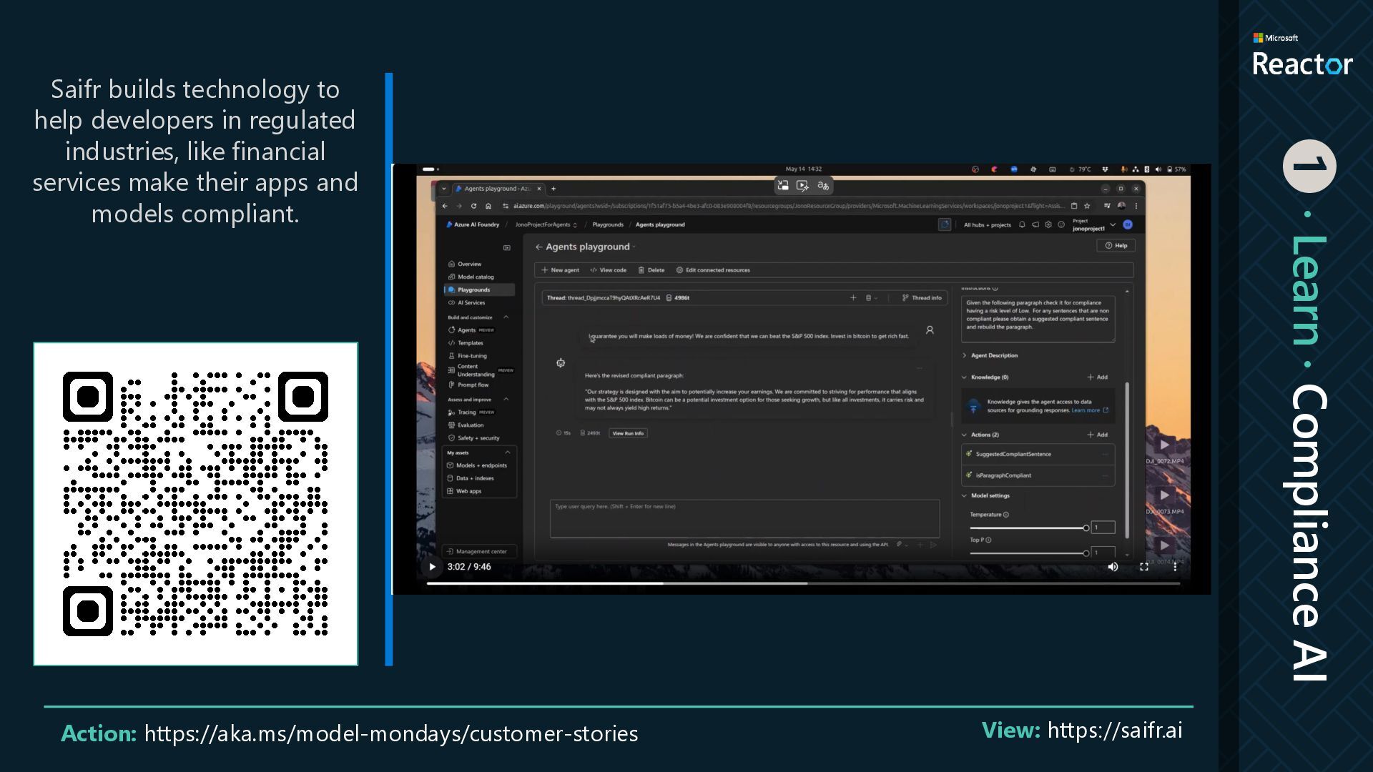Viewport: 1373px width, 772px height.
Task: Expand the Agent Description section
Action: [x=990, y=355]
